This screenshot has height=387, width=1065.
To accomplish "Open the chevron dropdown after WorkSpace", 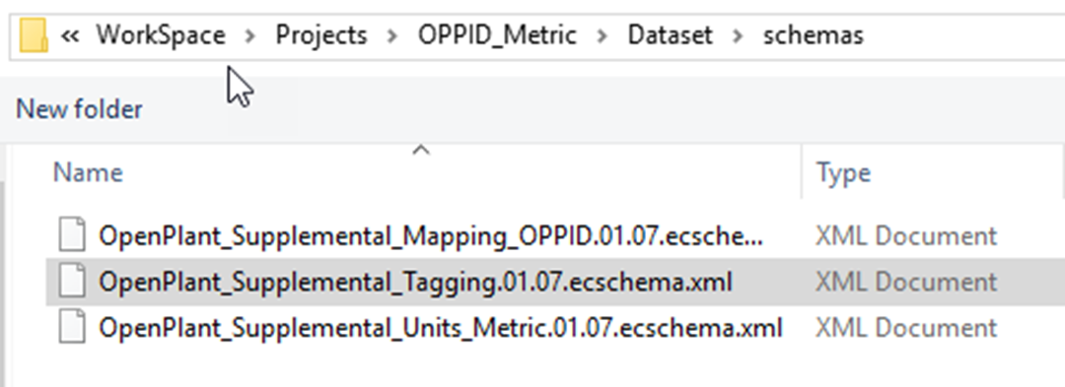I will (x=250, y=35).
